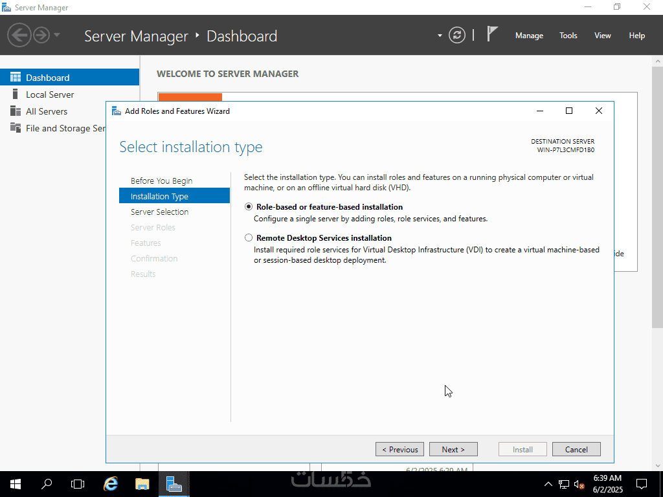Cancel the Add Roles and Features Wizard
The image size is (663, 497).
point(576,449)
